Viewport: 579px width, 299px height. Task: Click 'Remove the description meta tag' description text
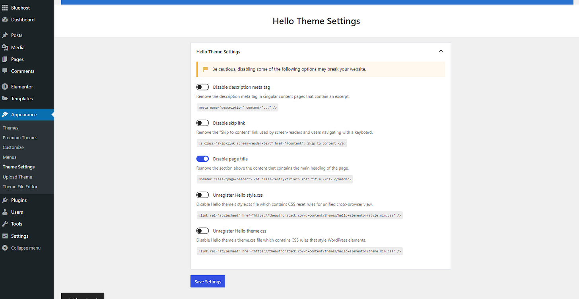coord(273,96)
